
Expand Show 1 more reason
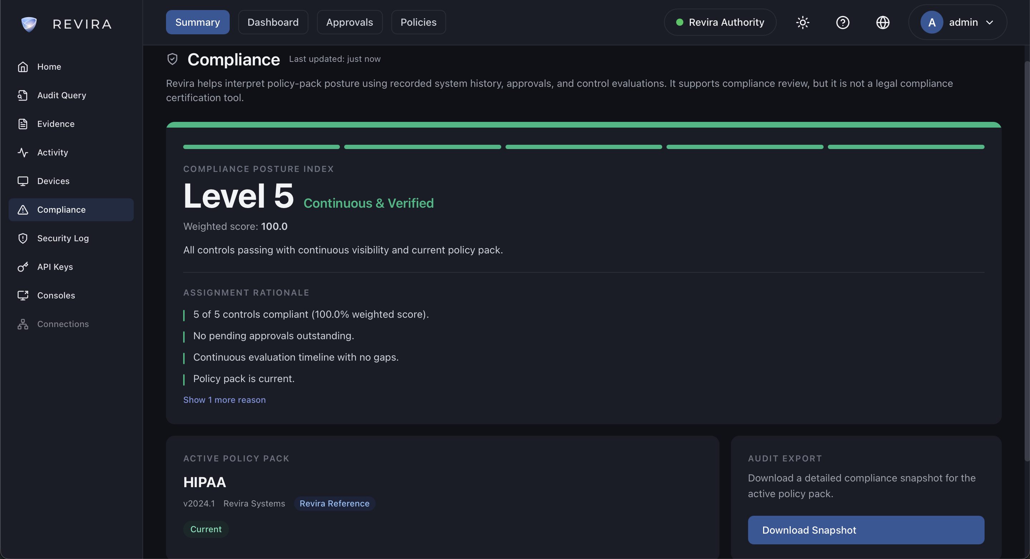[224, 400]
